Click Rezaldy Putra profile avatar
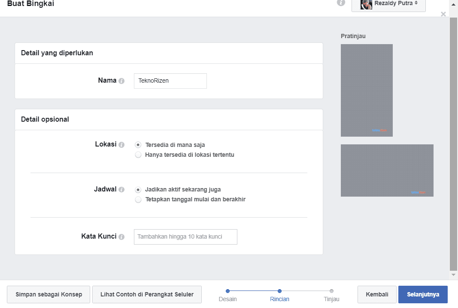458x308 pixels. point(366,4)
